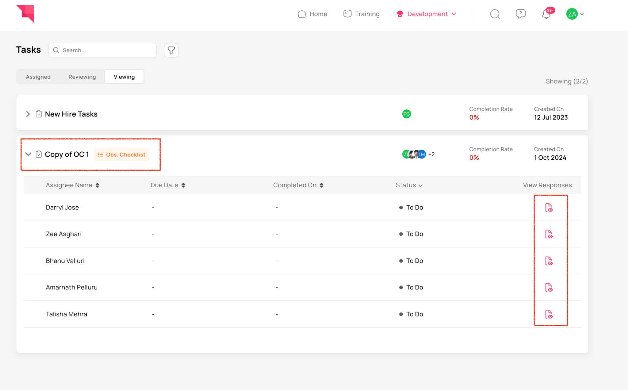View responses for Zee Asghari
Image resolution: width=628 pixels, height=390 pixels.
tap(549, 234)
